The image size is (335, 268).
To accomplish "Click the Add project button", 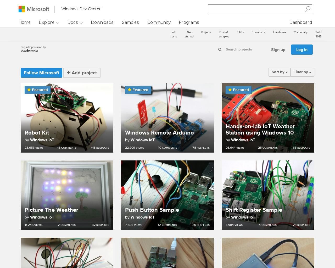I will click(x=82, y=73).
